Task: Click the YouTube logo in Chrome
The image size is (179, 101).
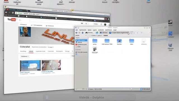Action: click(12, 19)
